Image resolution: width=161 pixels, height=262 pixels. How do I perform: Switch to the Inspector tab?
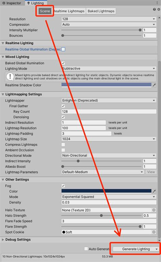click(12, 3)
